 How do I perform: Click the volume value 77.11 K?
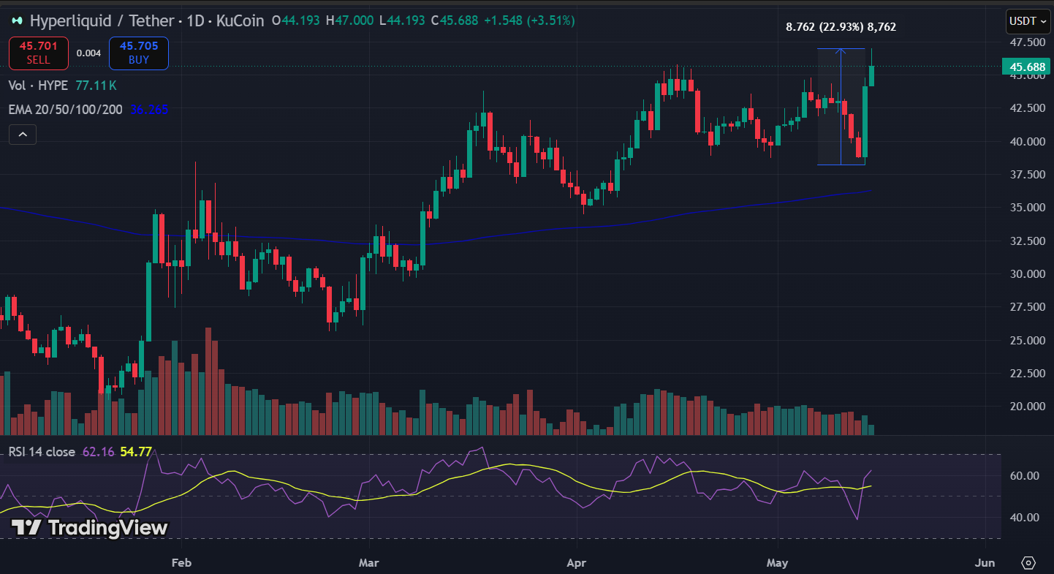(x=95, y=86)
